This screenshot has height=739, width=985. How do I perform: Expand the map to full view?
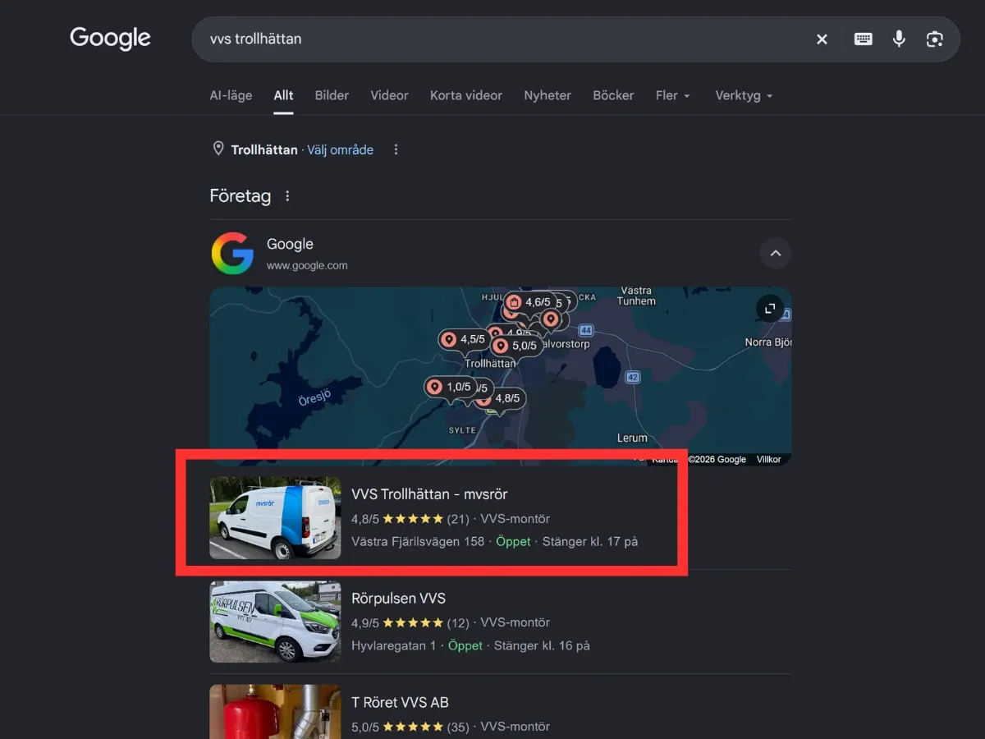pos(770,308)
